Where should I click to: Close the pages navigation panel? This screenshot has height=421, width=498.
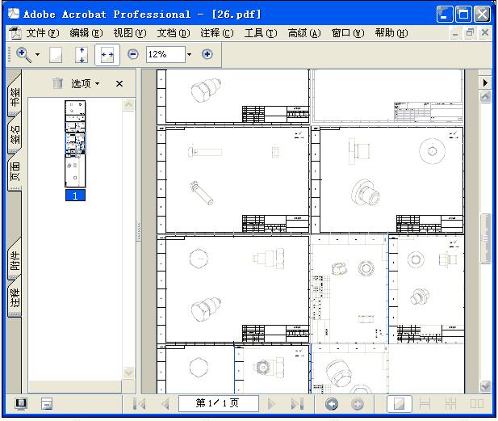tap(119, 83)
